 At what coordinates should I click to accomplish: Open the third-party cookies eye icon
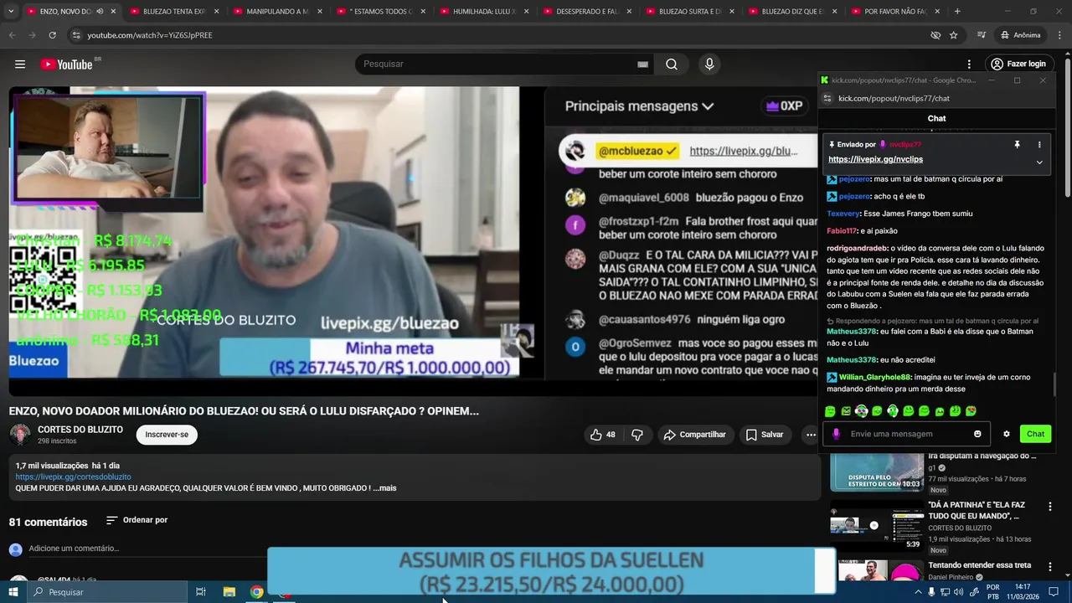click(x=935, y=35)
